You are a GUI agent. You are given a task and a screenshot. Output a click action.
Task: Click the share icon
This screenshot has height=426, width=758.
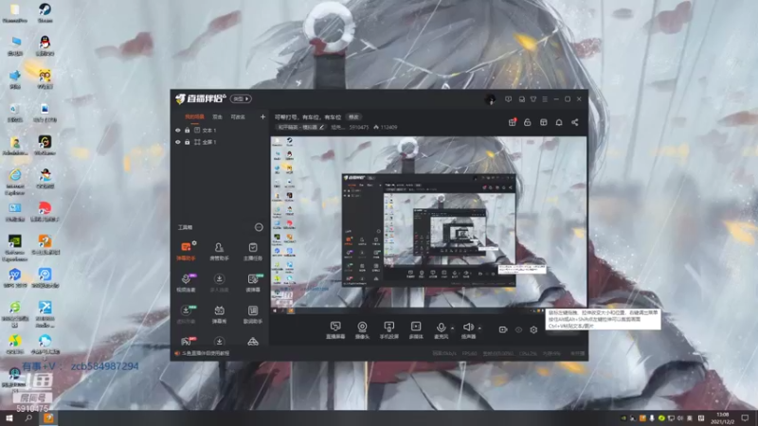click(575, 122)
